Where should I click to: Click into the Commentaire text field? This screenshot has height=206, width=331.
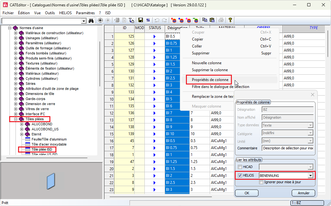(288, 148)
